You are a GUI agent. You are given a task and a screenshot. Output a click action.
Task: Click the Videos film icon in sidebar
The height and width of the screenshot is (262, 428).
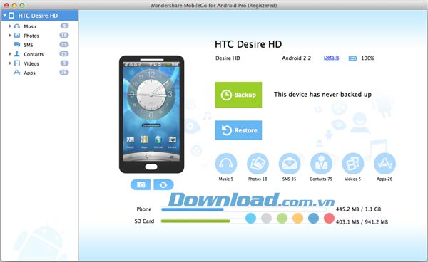tap(17, 63)
